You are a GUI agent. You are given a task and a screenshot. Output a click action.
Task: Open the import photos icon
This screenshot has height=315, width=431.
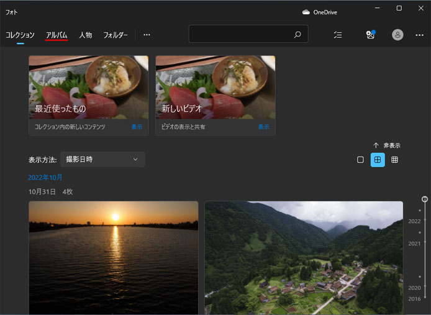pos(371,35)
